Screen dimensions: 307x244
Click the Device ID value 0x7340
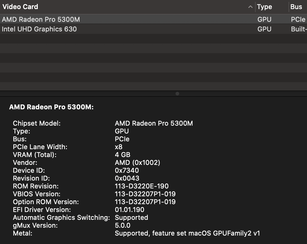[127, 170]
